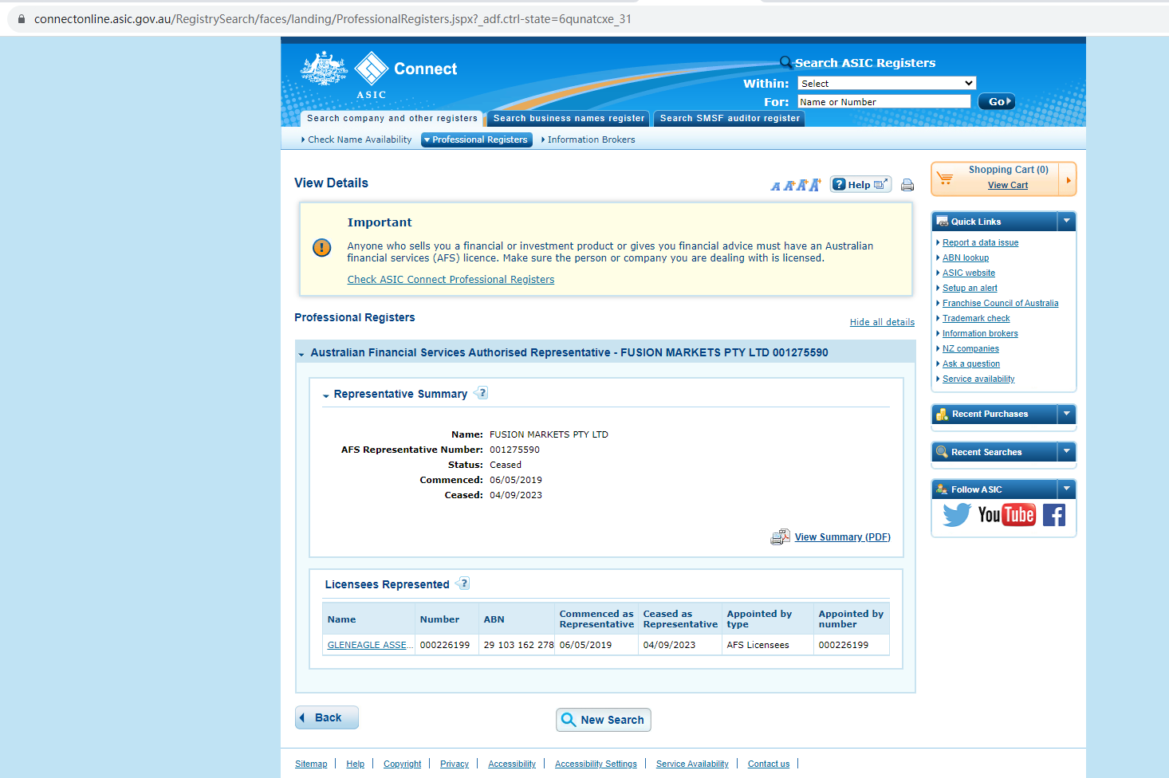Viewport: 1169px width, 778px height.
Task: Open the Information brokers quick link
Action: (x=980, y=333)
